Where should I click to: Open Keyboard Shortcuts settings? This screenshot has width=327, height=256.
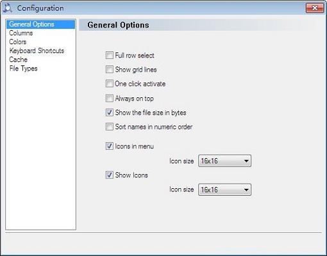[x=37, y=51]
